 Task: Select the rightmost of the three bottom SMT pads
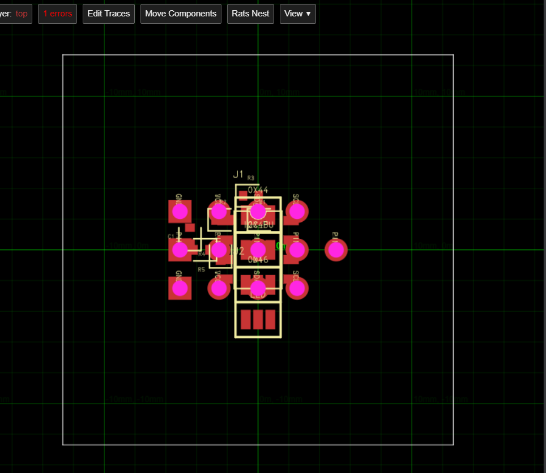click(271, 320)
